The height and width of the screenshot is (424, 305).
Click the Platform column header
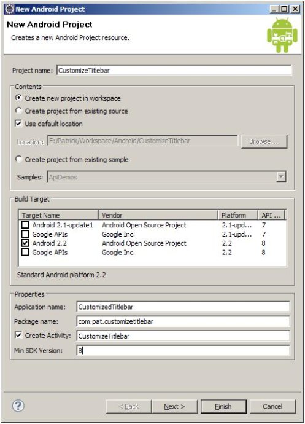[237, 215]
